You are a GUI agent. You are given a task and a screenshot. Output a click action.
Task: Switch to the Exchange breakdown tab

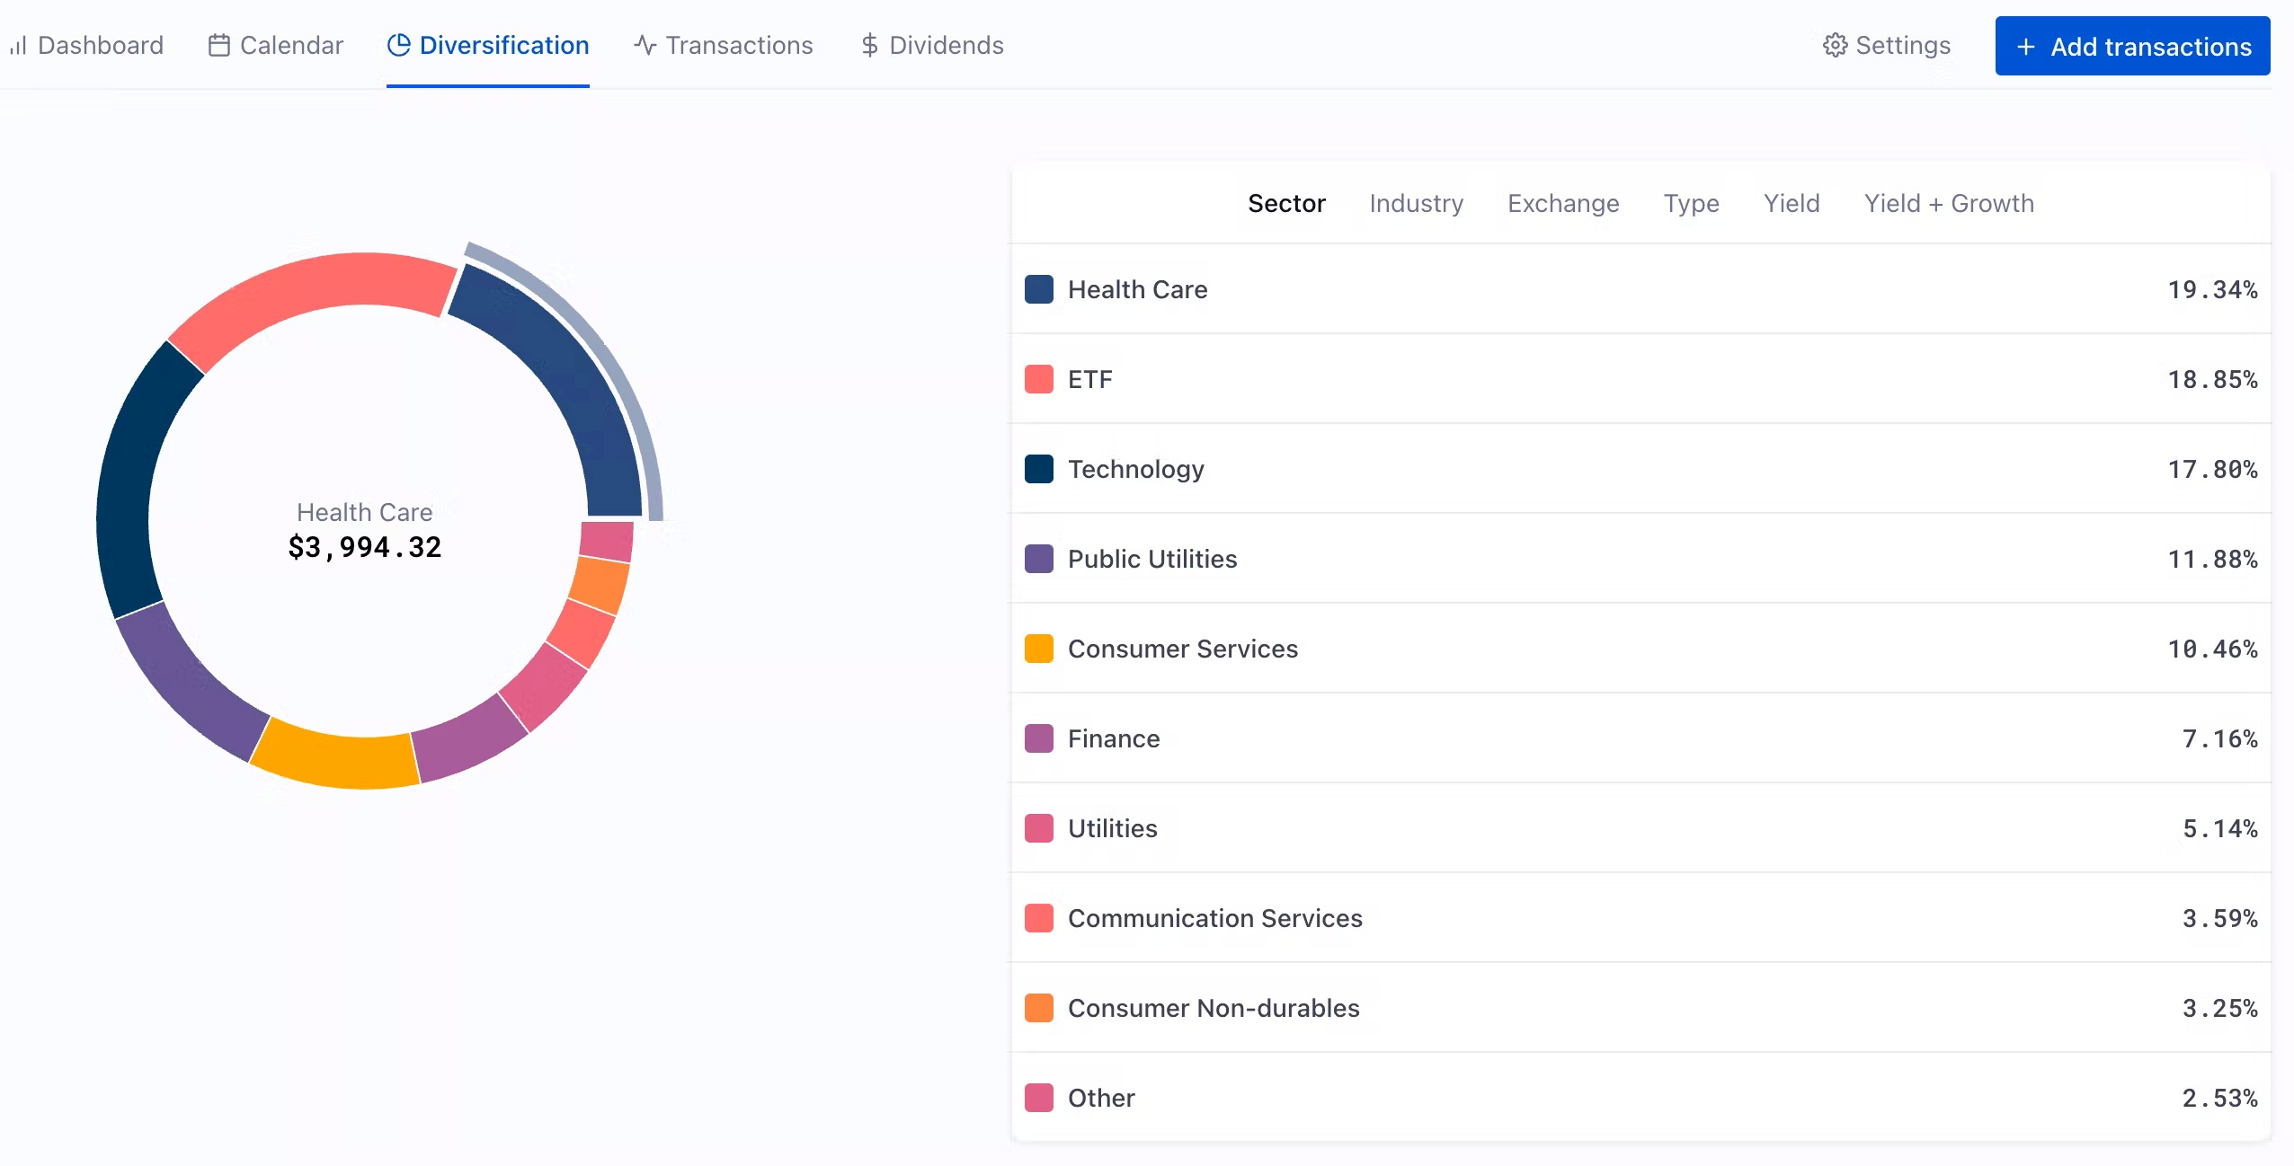tap(1563, 203)
